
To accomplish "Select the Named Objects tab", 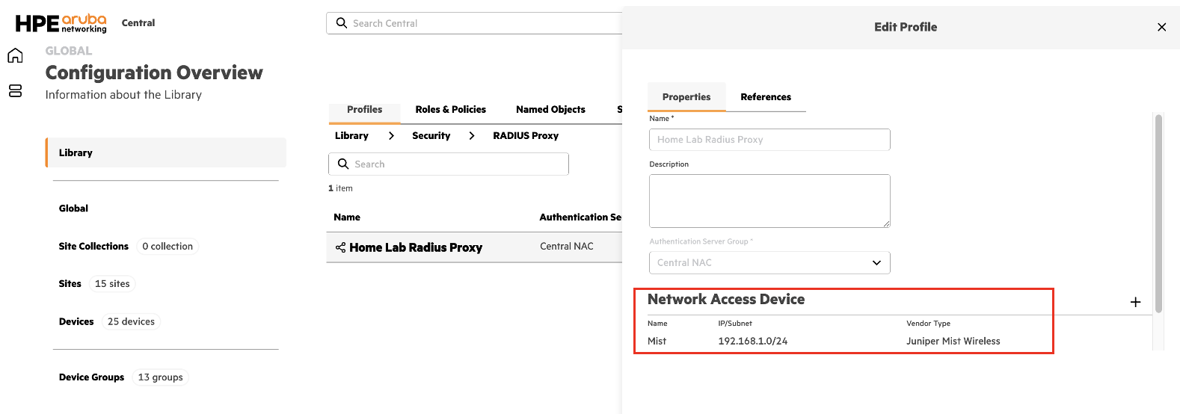I will 550,109.
